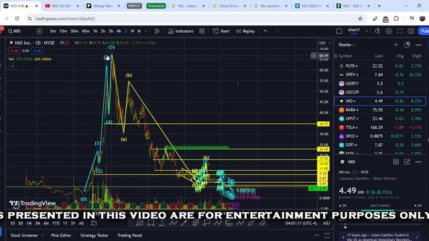Click the plus icon at price 66.94

coord(314,56)
